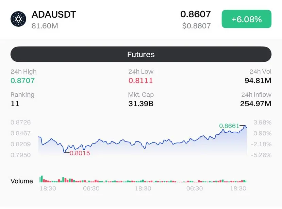The width and height of the screenshot is (282, 209).
Task: Click the tallest green volume bar at left
Action: click(42, 179)
